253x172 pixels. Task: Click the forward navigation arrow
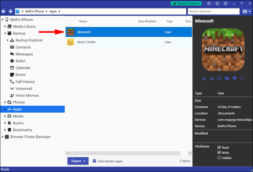coord(10,11)
